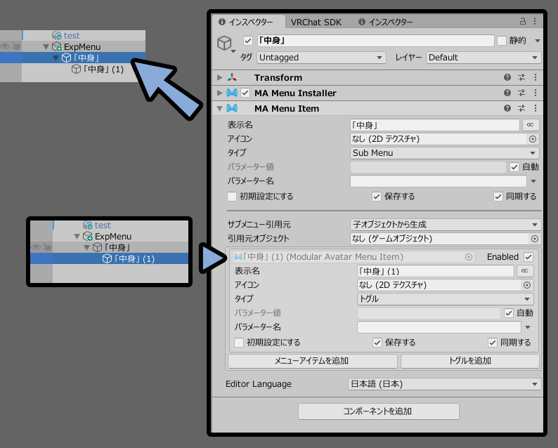Toggle the first 同期する checkbox
The height and width of the screenshot is (448, 558).
tap(498, 197)
